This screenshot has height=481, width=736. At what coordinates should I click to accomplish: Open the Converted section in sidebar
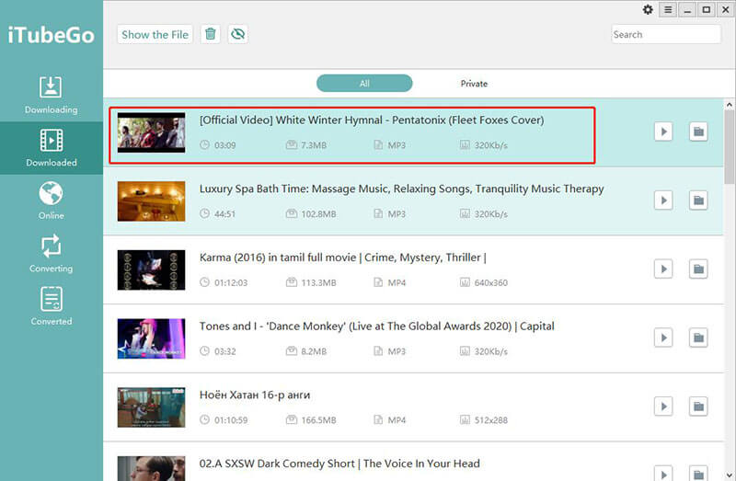[x=52, y=307]
